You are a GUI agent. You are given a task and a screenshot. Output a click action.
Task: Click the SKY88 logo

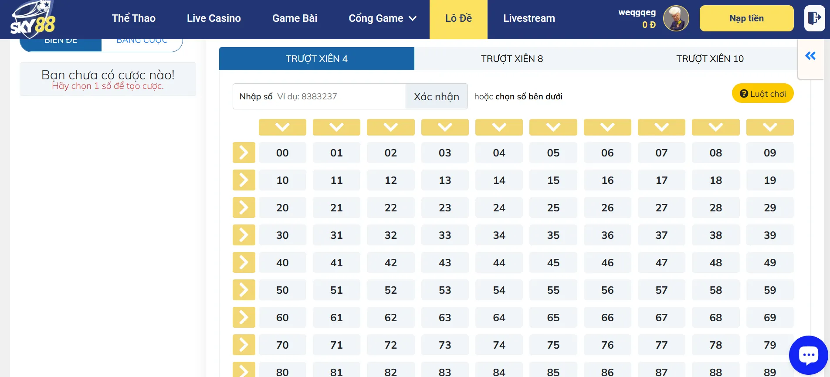(x=33, y=20)
